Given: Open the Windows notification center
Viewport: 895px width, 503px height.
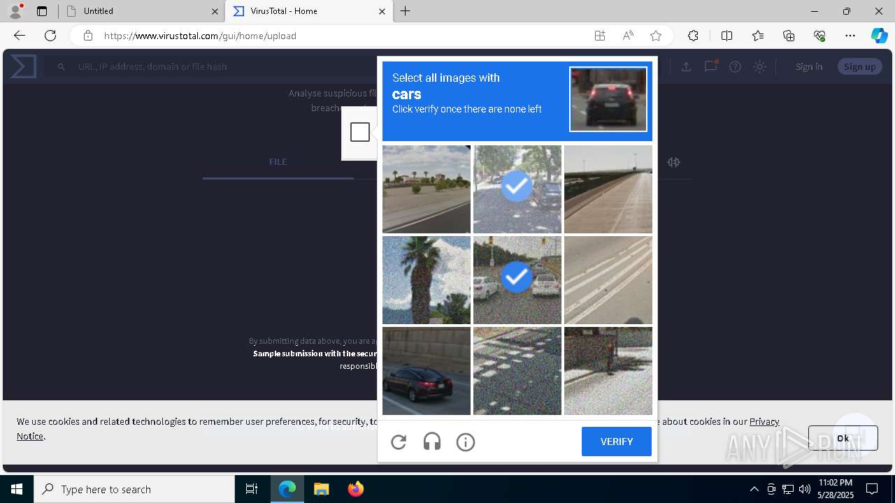Looking at the screenshot, I should (x=872, y=489).
